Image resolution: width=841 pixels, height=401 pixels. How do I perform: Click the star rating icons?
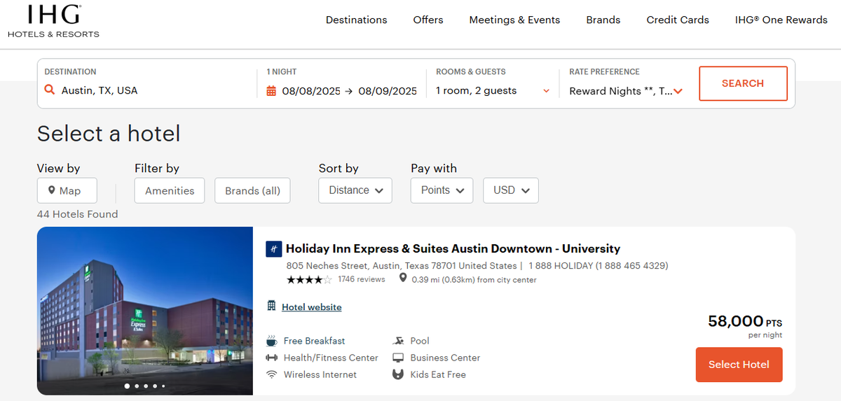[x=308, y=279]
